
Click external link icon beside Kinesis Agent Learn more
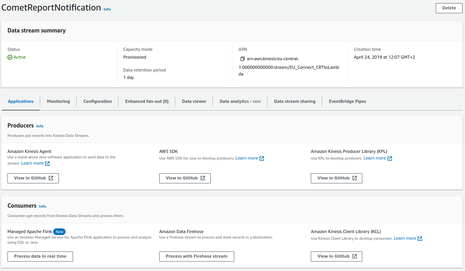click(48, 163)
